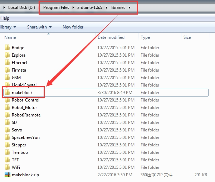215x182 pixels.
Task: Select the SD folder icon
Action: coord(7,122)
